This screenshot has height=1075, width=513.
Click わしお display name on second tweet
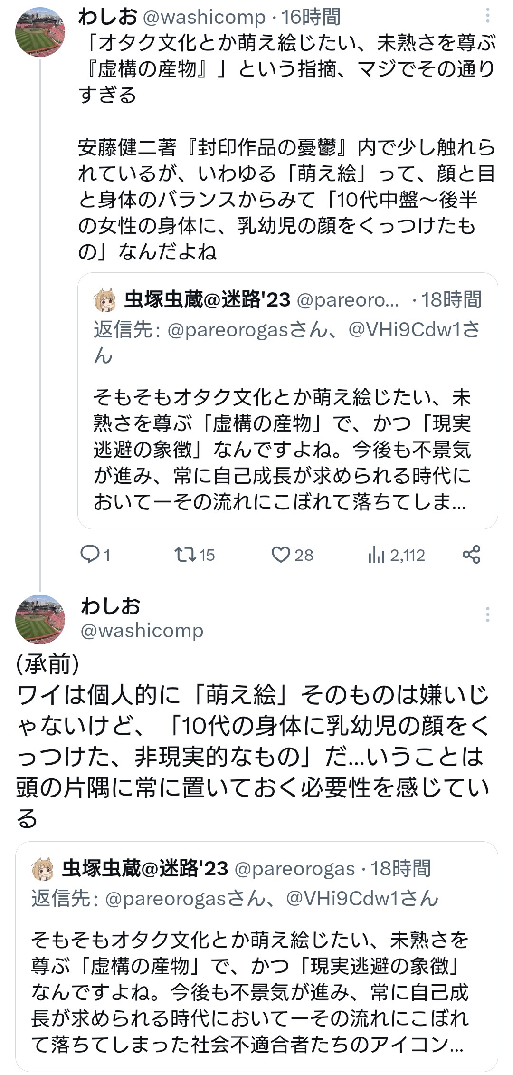pos(111,606)
